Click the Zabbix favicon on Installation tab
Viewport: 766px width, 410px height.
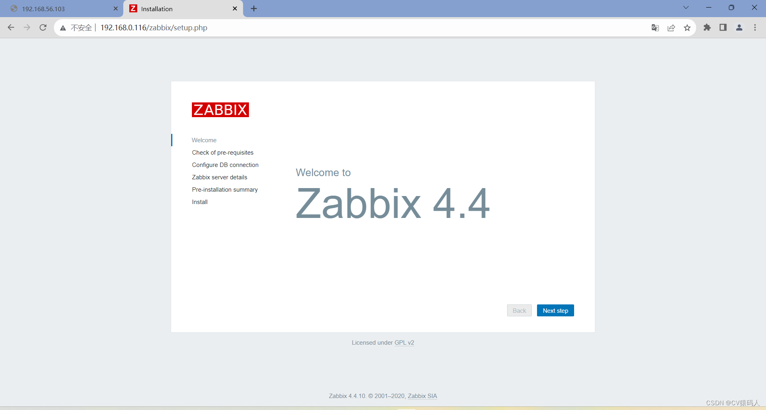[133, 8]
